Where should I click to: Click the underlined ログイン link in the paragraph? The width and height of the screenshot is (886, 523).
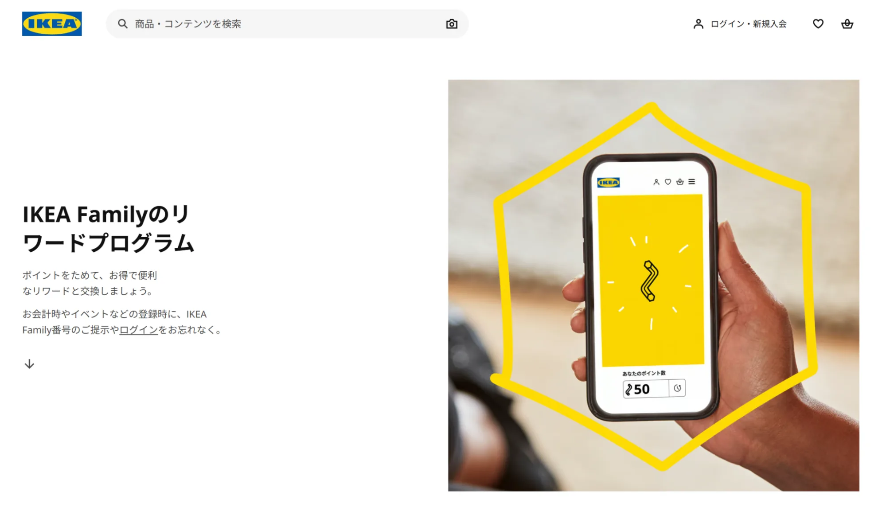coord(139,330)
